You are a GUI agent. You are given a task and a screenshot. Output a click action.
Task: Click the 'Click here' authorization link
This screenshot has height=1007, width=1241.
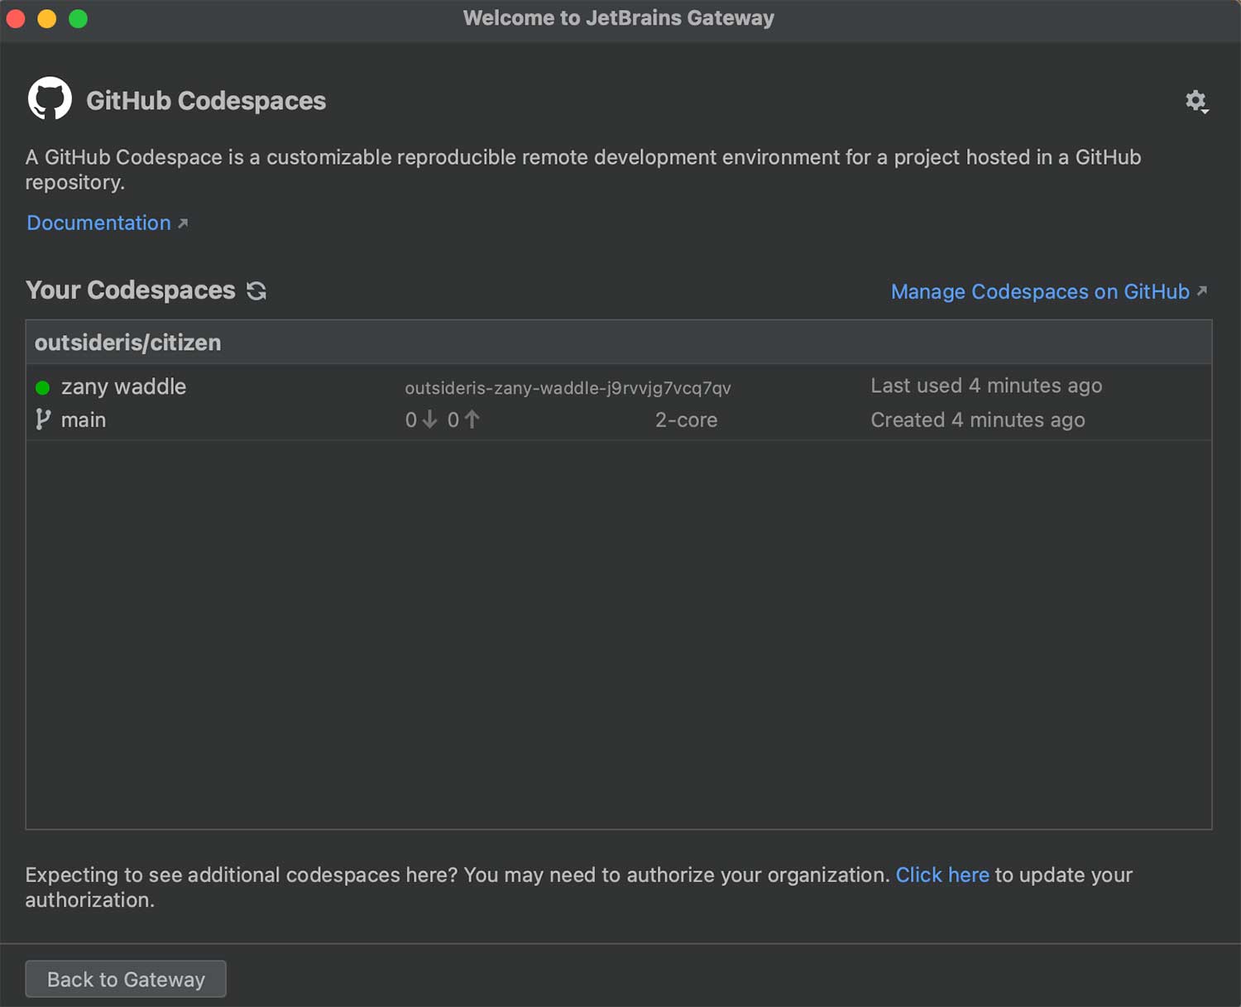point(942,875)
